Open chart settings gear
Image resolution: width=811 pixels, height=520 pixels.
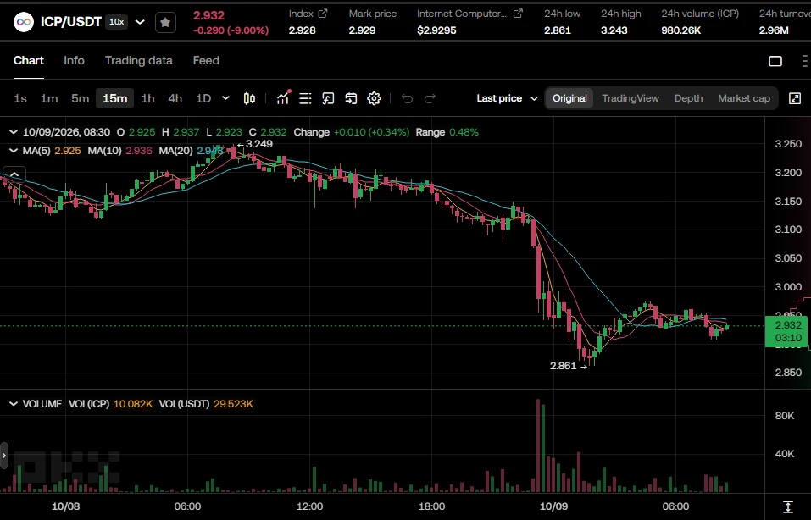click(x=374, y=98)
